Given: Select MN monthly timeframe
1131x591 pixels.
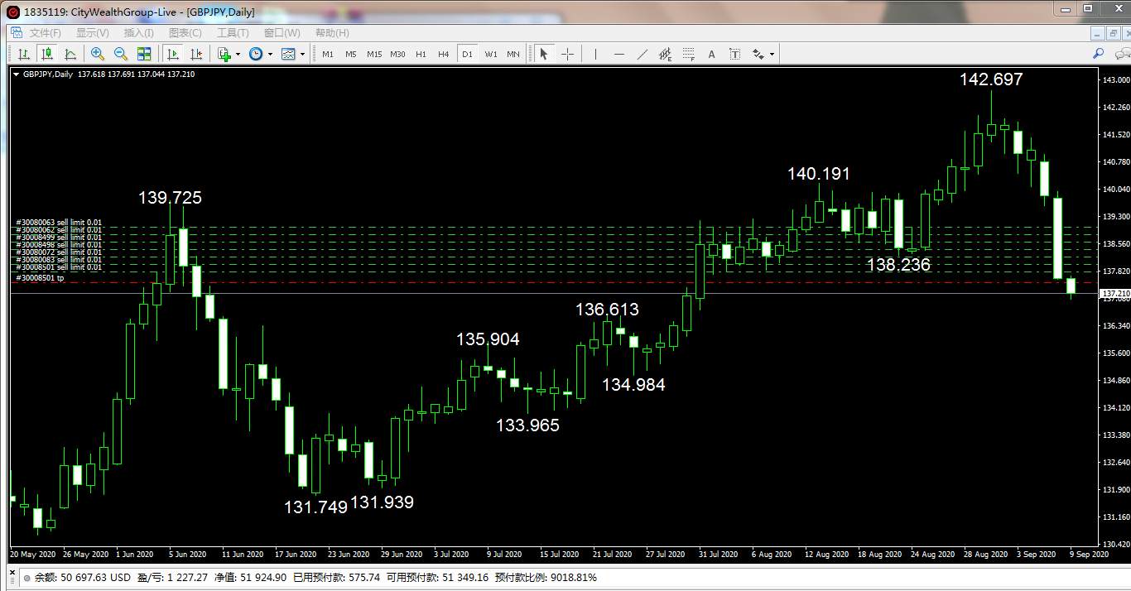Looking at the screenshot, I should pos(513,54).
